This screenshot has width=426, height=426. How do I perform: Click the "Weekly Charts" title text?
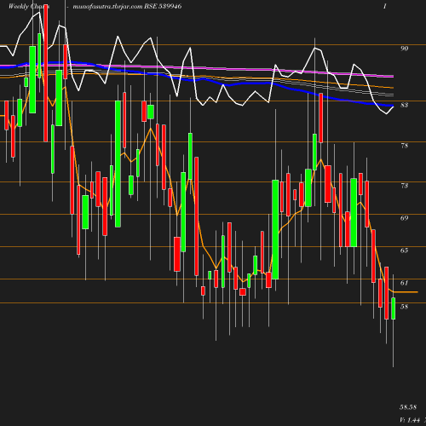pos(29,7)
